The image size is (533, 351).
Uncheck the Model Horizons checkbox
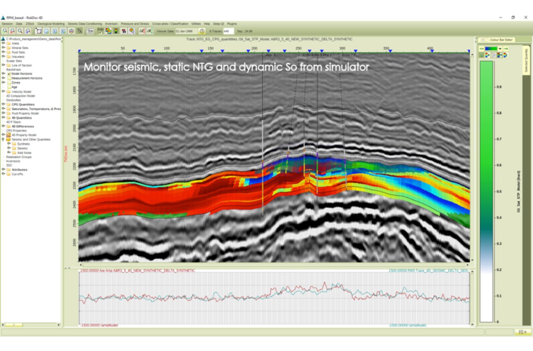pyautogui.click(x=9, y=73)
